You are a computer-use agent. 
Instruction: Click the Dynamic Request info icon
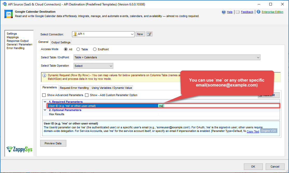click(44, 75)
